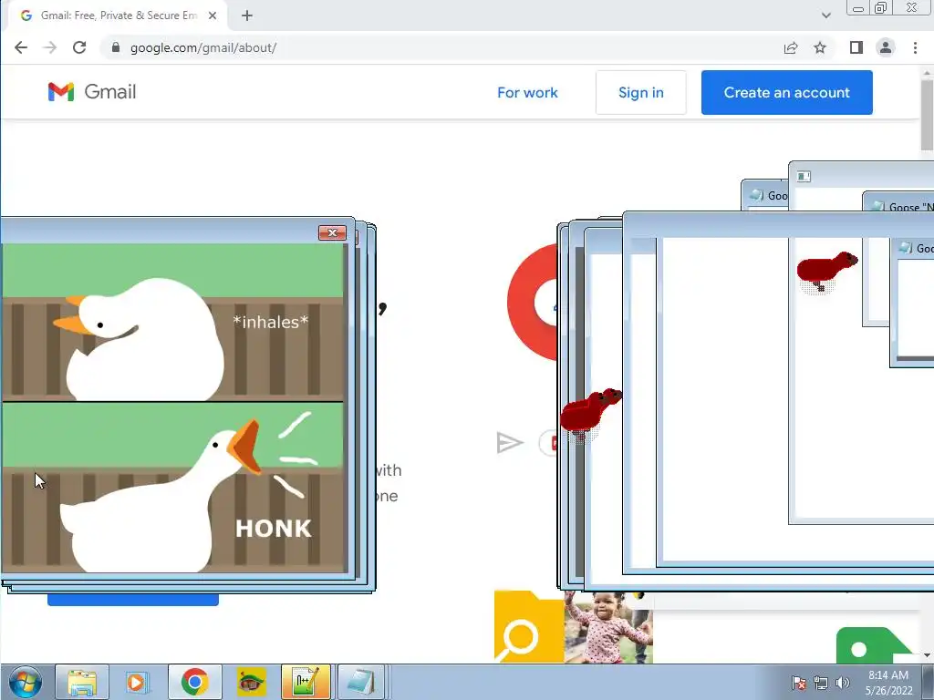Open Action Center flag icon in the tray
This screenshot has width=934, height=700.
tap(799, 684)
